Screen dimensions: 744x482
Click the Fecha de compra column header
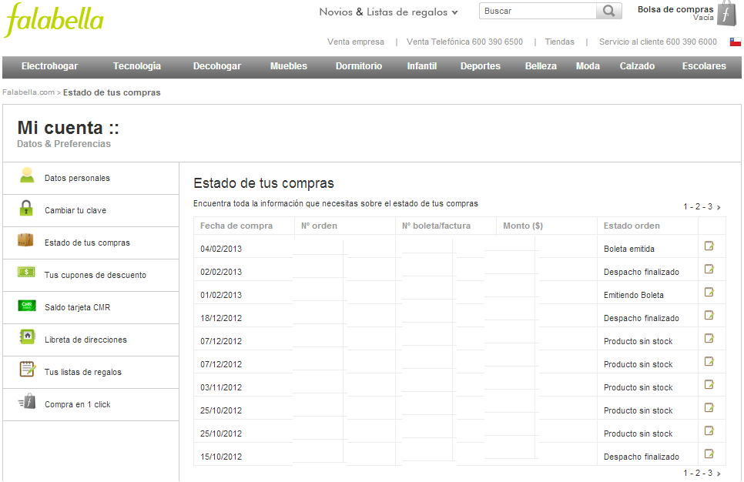[x=236, y=226]
